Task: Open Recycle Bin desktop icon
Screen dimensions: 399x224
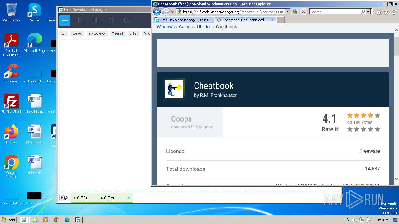Action: point(11,12)
